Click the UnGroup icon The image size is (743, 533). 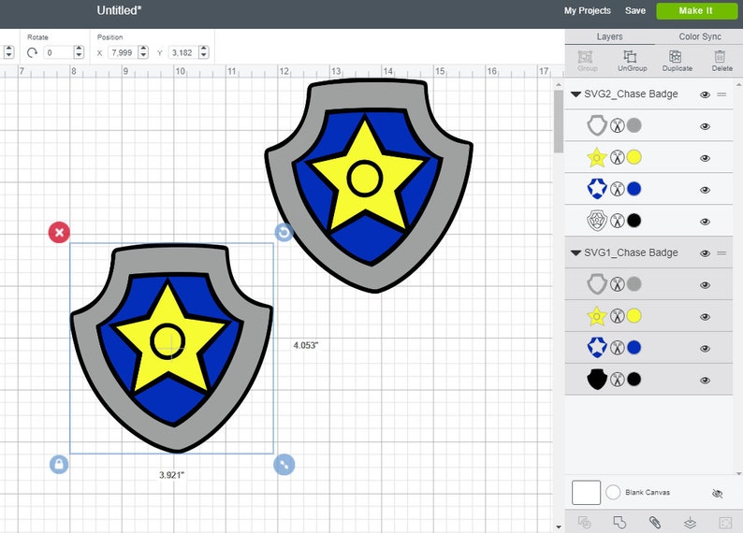630,57
